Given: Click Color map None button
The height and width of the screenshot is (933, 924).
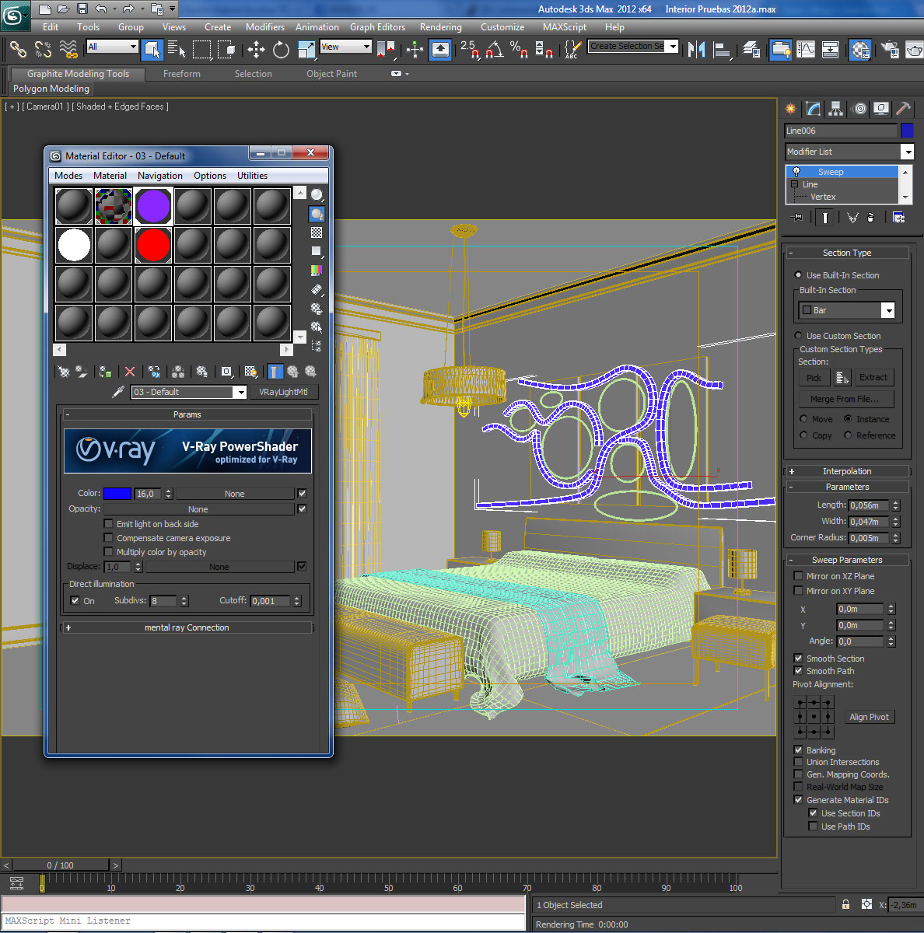Looking at the screenshot, I should pos(234,494).
